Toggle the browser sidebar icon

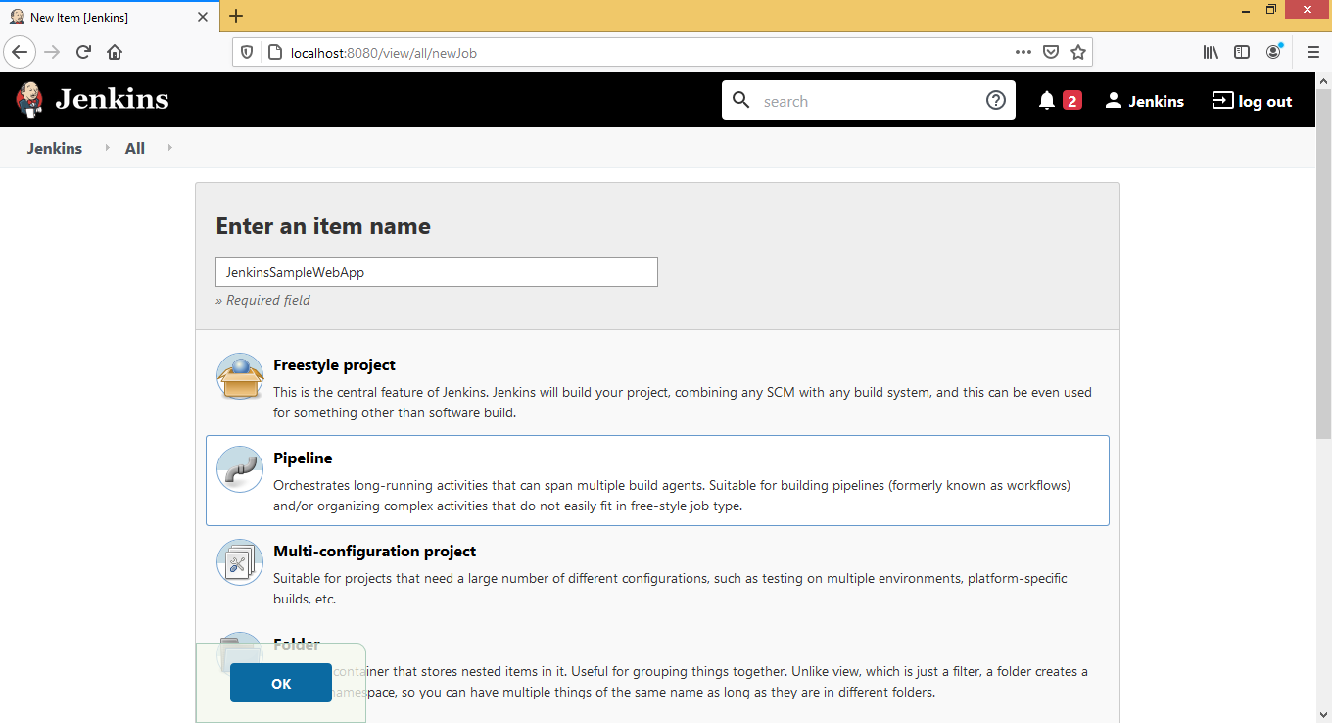pos(1242,52)
